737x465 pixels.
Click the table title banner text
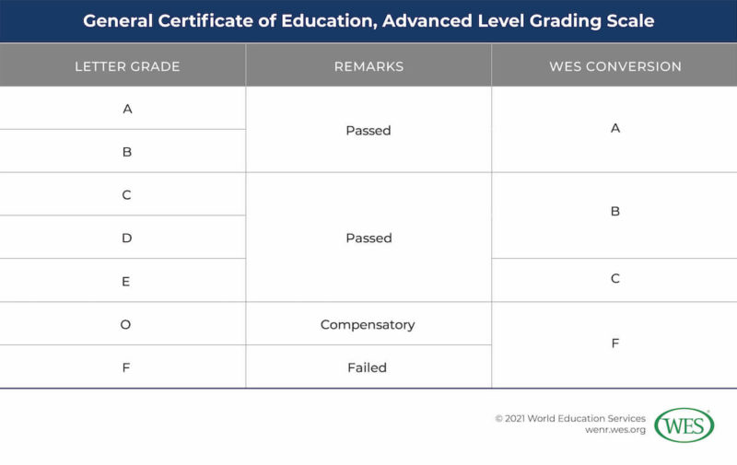tap(368, 20)
